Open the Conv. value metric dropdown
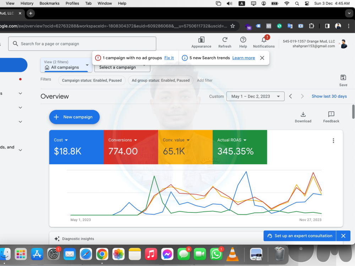 [176, 140]
